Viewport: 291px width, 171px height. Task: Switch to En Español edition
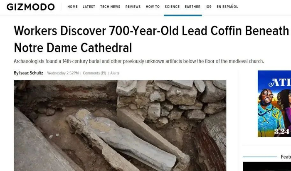pyautogui.click(x=227, y=7)
